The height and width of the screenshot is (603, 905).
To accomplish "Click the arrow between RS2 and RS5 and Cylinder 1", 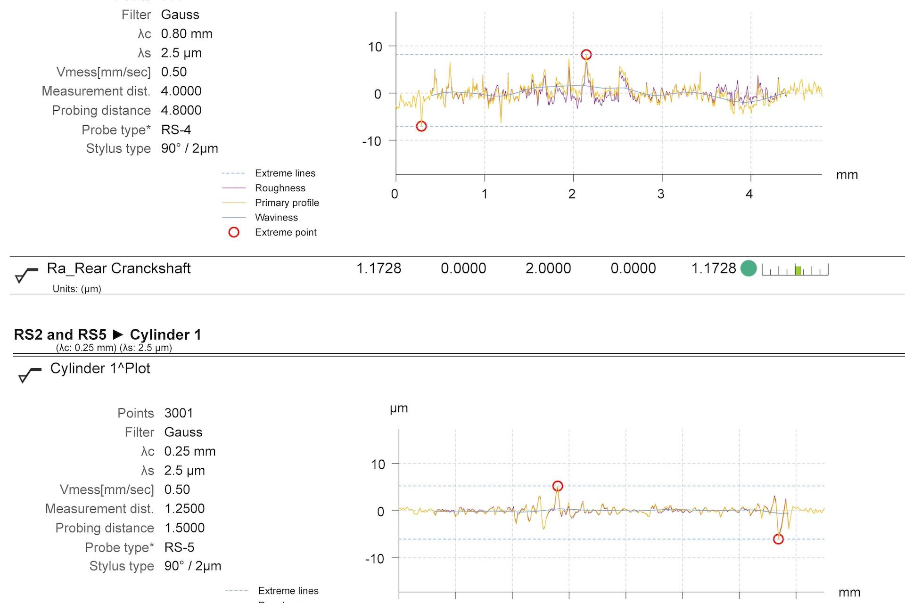I will pyautogui.click(x=118, y=335).
